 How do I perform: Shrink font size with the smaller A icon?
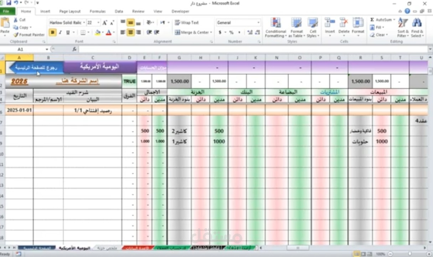point(112,23)
